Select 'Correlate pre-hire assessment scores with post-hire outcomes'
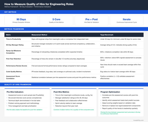The height and width of the screenshot is (122, 148). click(120, 96)
